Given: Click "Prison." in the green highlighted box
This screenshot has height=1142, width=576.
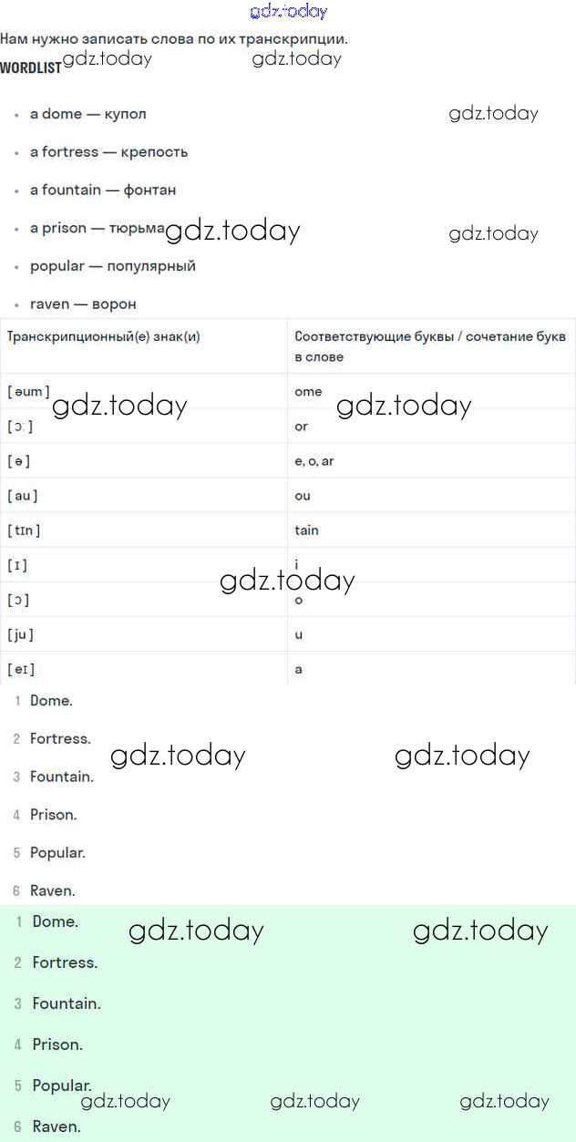Looking at the screenshot, I should 57,1044.
